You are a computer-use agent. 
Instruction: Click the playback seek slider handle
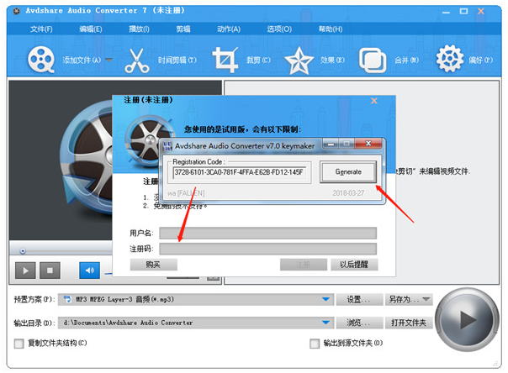(23, 250)
